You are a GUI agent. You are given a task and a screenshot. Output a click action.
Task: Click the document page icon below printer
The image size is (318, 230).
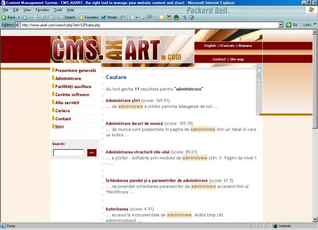259,80
